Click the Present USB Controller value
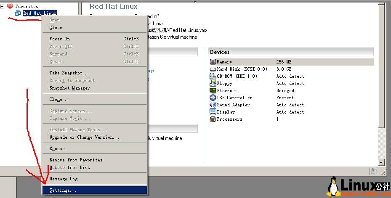This screenshot has width=391, height=198. 285,98
